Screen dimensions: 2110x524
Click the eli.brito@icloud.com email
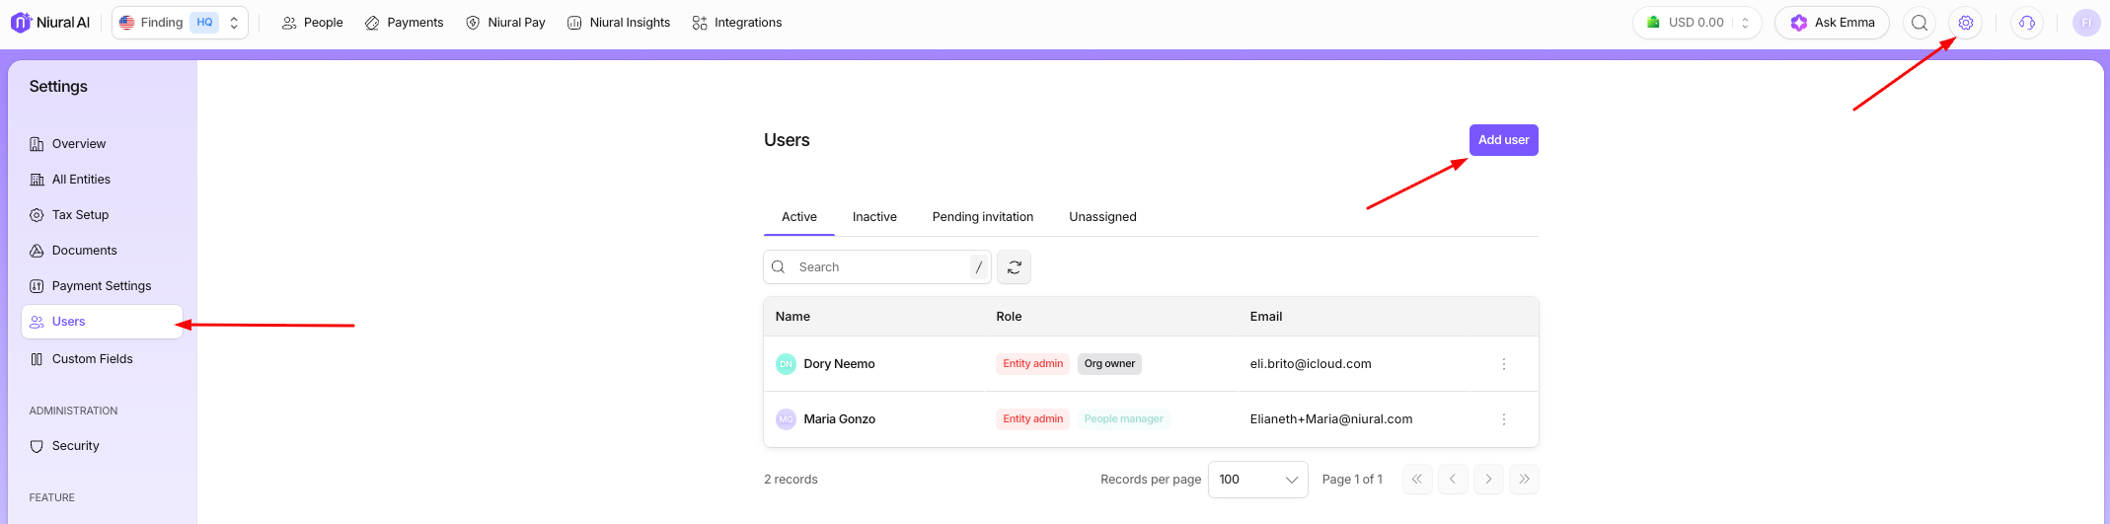(1311, 364)
